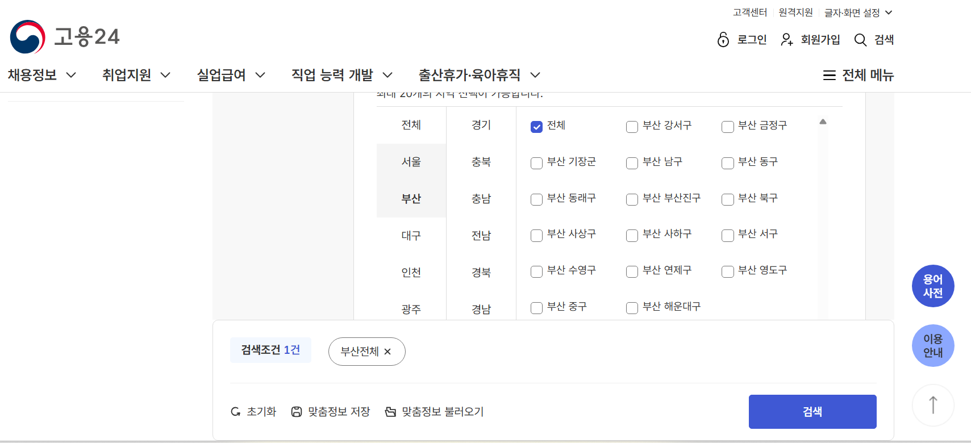Viewport: 971px width, 443px height.
Task: Click the 로그인 link text
Action: pyautogui.click(x=752, y=40)
